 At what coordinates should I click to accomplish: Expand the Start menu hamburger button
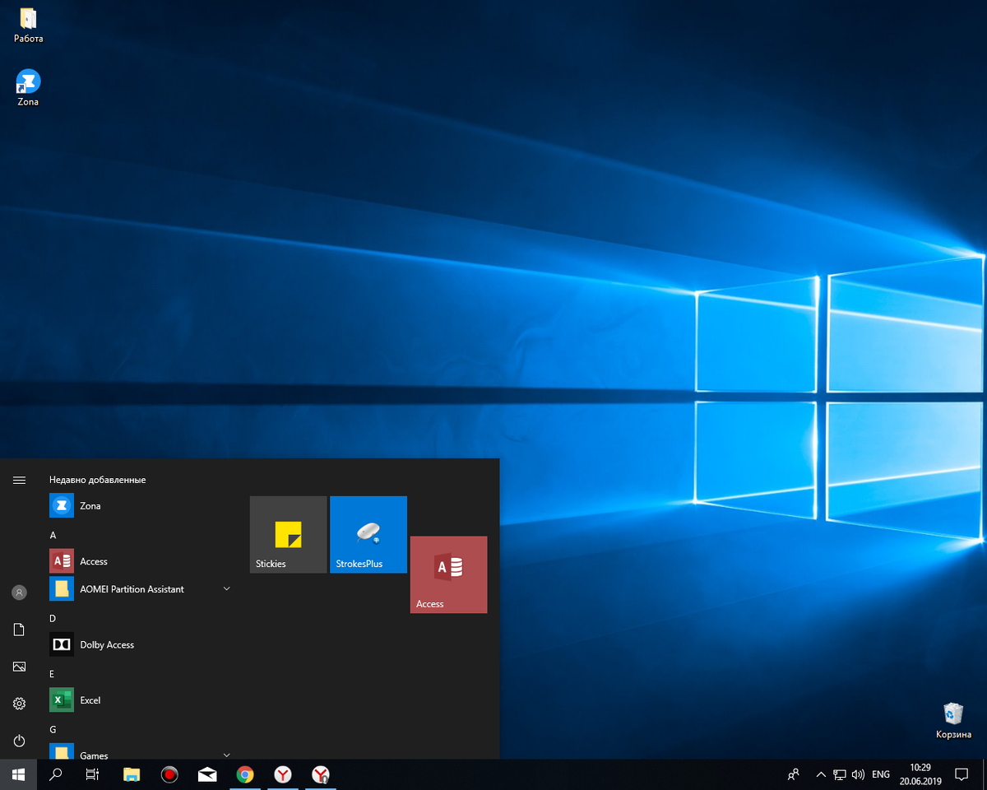click(19, 480)
